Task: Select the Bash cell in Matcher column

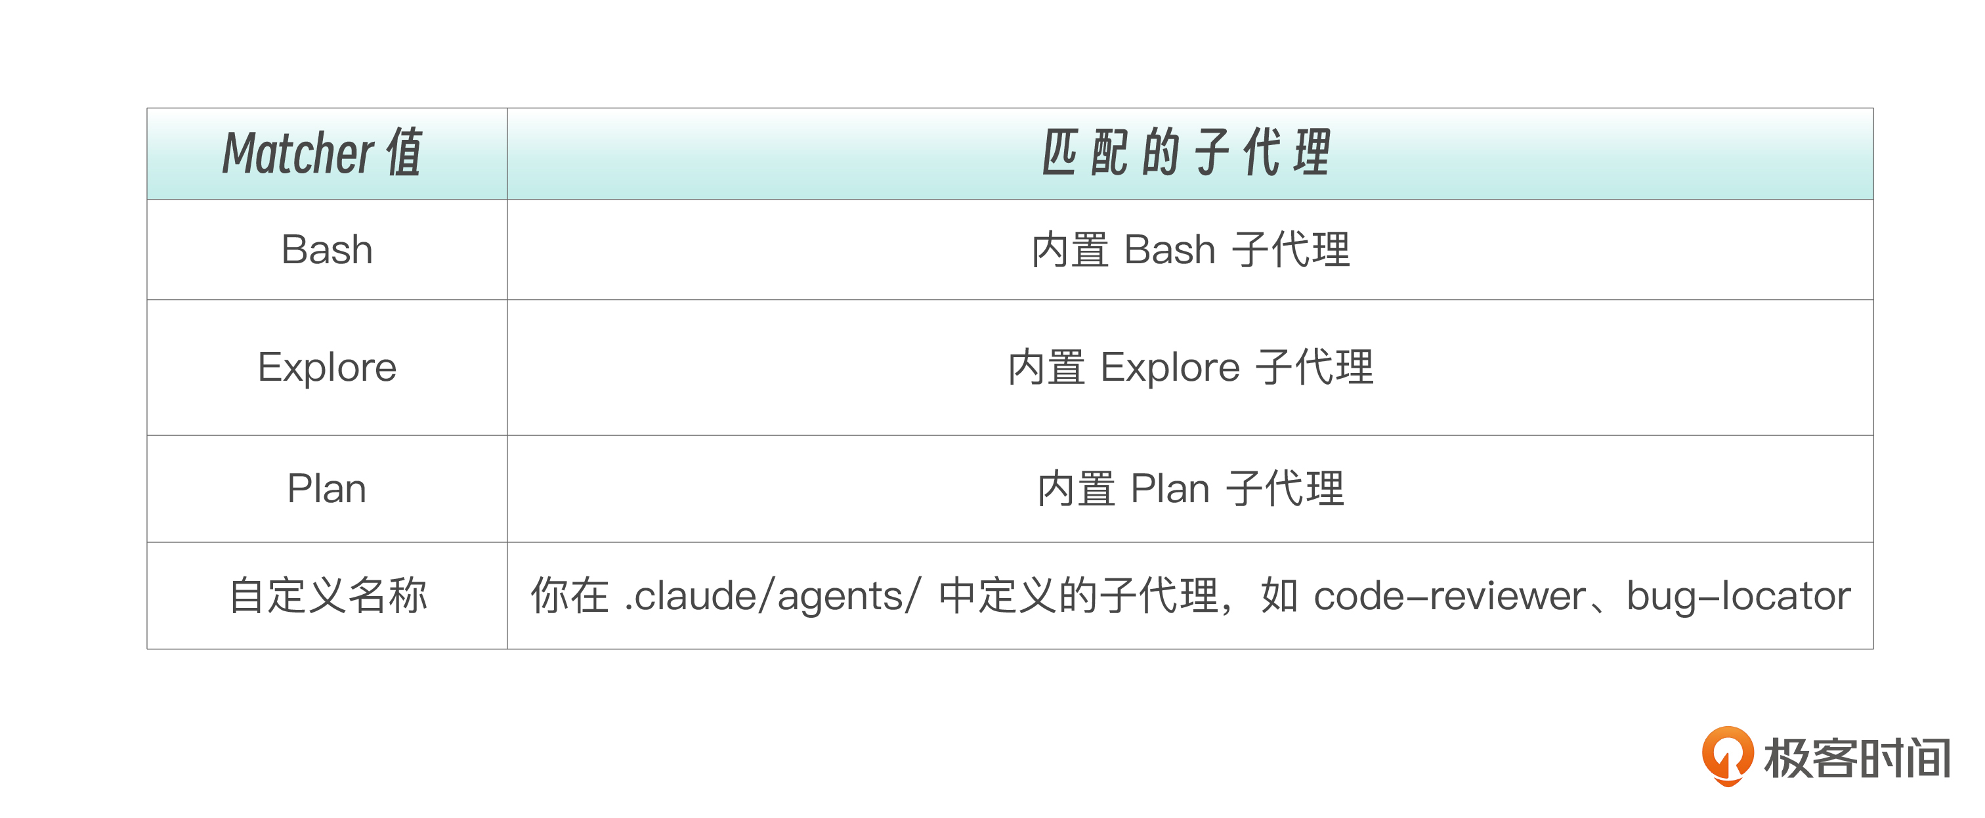Action: pyautogui.click(x=327, y=249)
